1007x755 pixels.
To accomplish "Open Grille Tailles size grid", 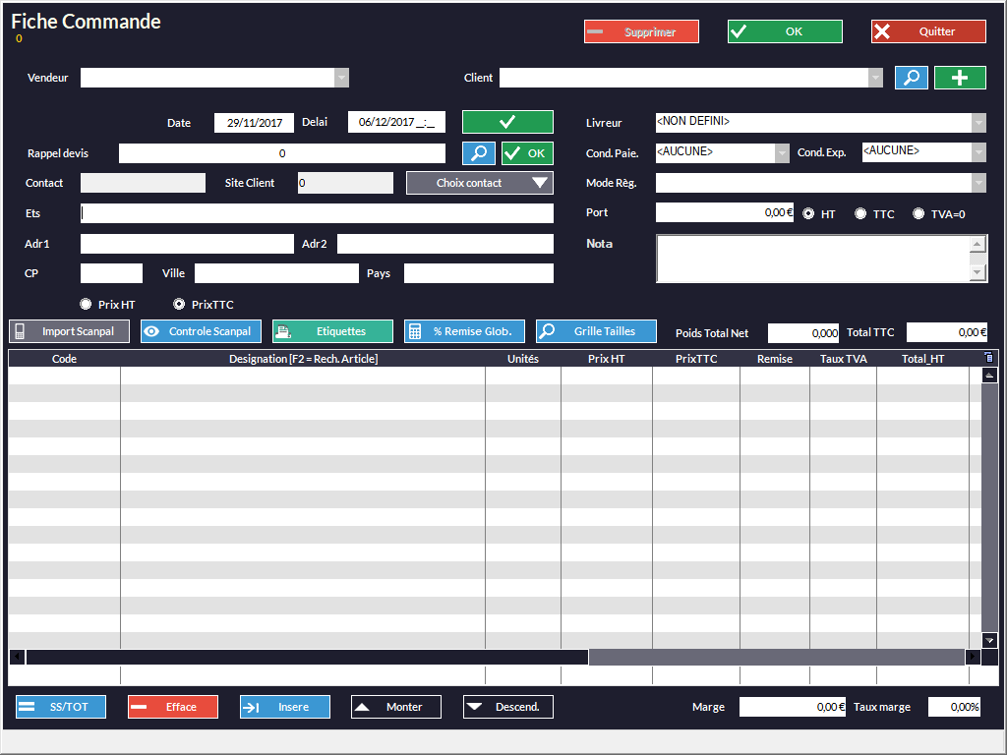I will [x=596, y=331].
